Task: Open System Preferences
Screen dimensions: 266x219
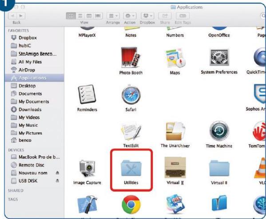Action: point(219,57)
